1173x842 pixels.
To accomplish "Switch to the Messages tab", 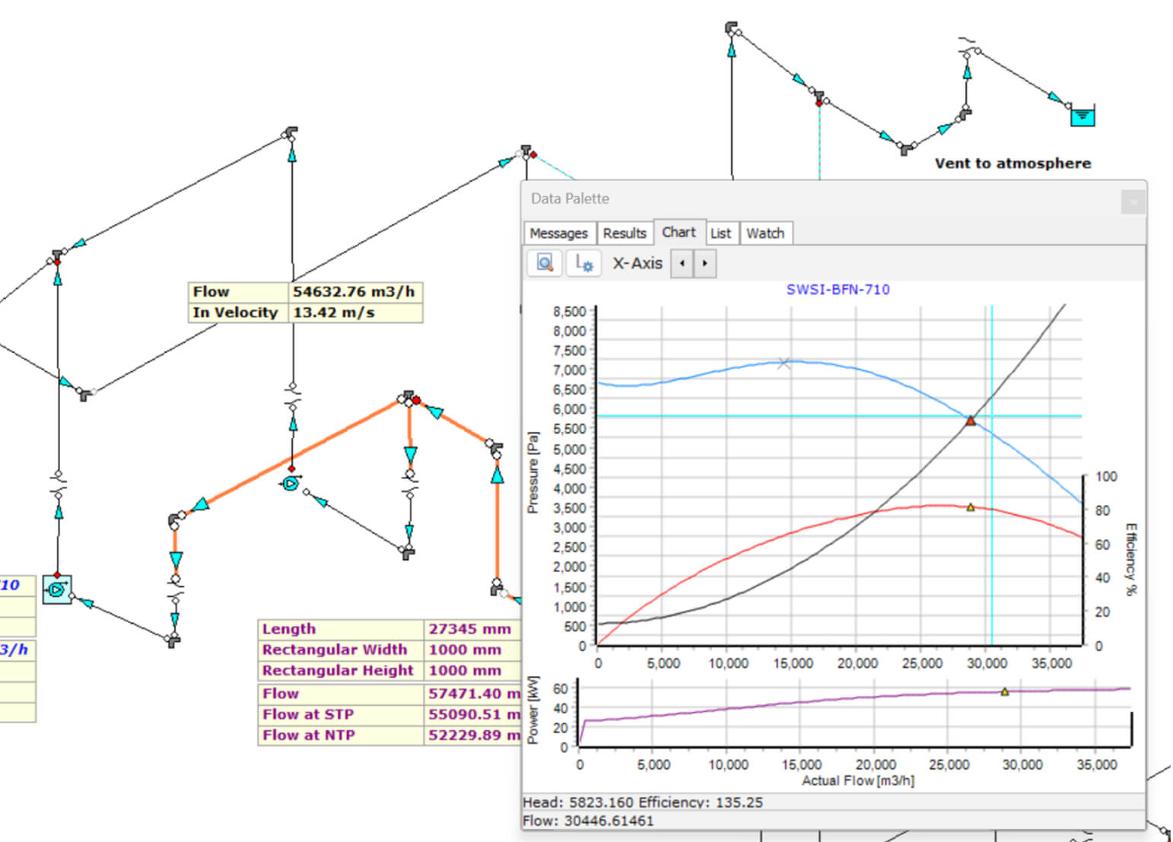I will pos(558,234).
